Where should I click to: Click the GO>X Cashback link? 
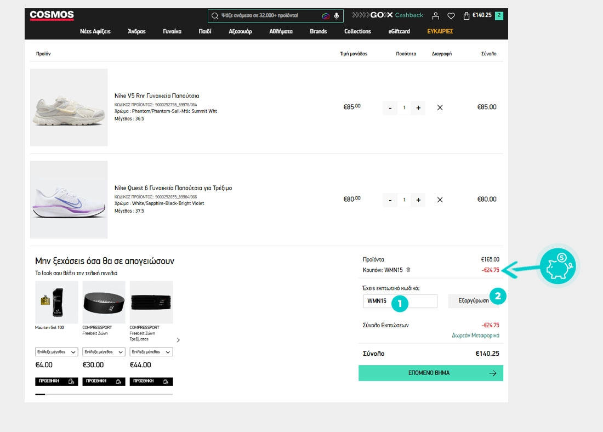click(388, 15)
